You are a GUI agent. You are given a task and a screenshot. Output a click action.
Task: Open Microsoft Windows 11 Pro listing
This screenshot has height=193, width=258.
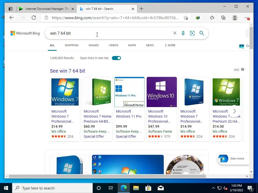(130, 109)
